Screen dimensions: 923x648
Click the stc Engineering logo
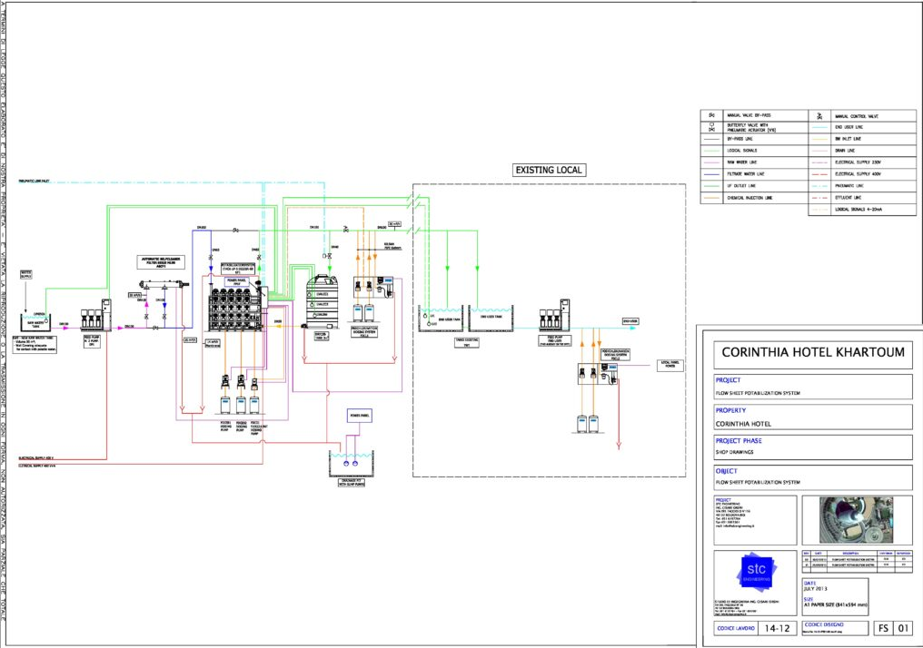coord(757,572)
